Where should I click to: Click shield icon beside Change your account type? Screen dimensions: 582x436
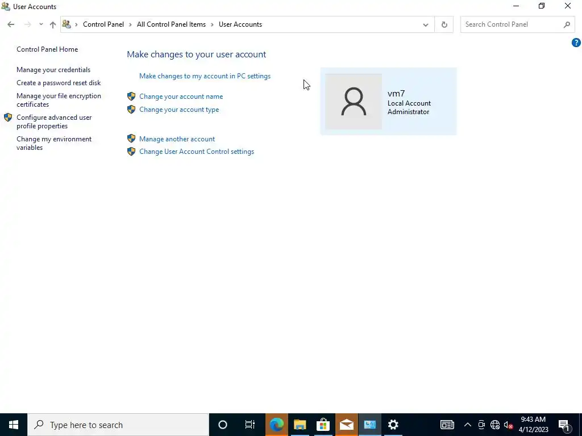click(x=131, y=110)
